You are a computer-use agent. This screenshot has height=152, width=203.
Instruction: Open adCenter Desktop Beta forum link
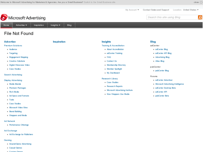pyautogui.click(x=166, y=88)
